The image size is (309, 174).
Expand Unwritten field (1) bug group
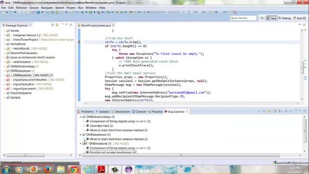click(x=84, y=126)
